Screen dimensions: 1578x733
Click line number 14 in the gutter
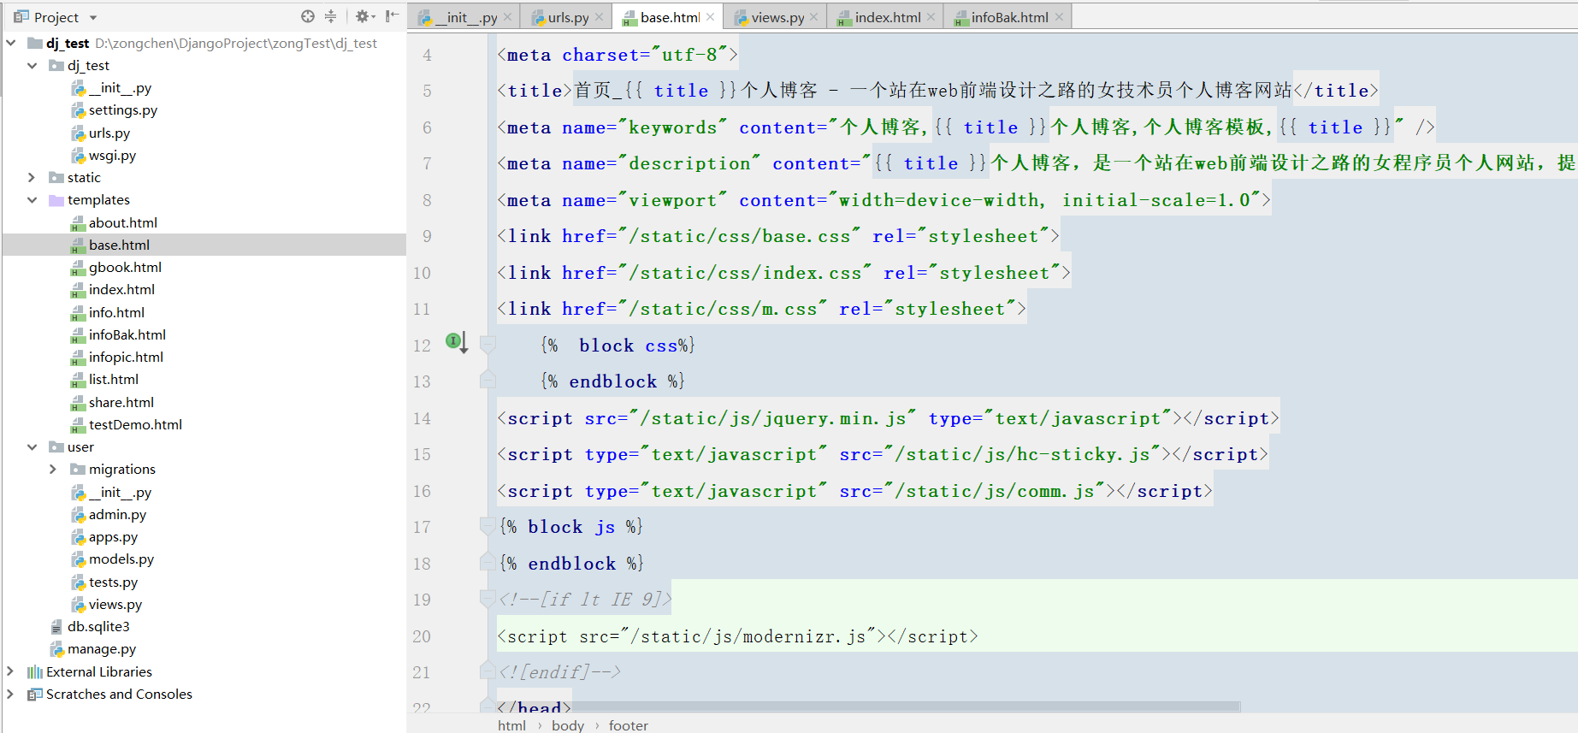(422, 418)
